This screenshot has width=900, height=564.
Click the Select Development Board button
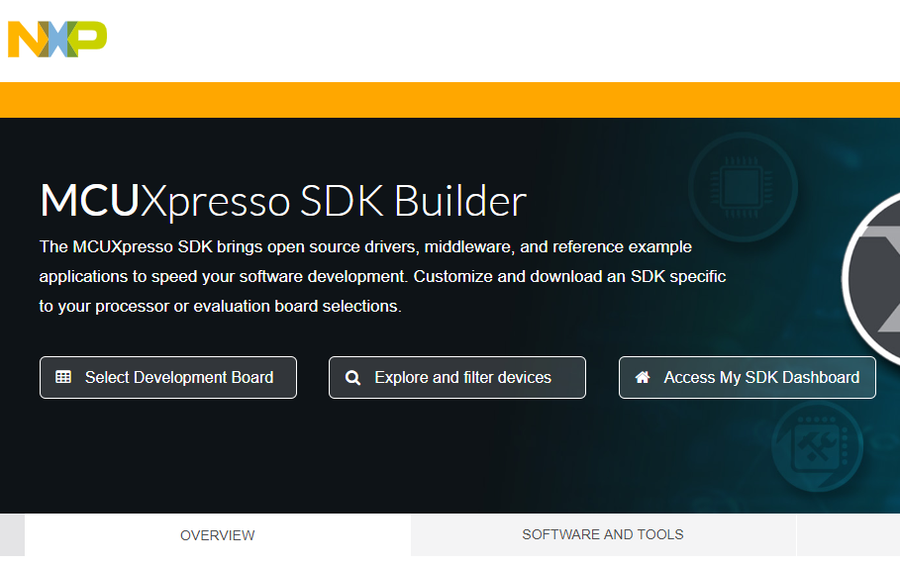(x=168, y=378)
